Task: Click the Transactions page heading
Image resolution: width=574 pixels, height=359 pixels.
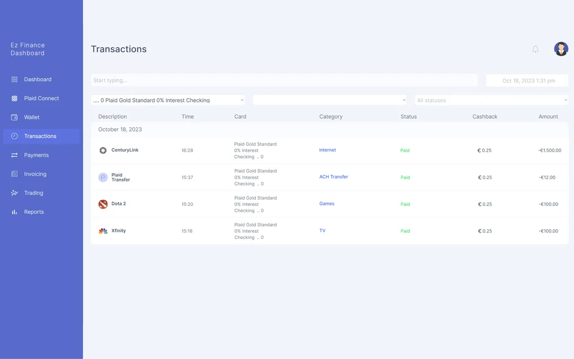Action: click(119, 49)
